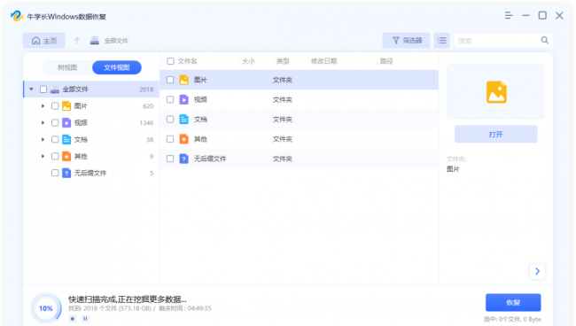
Task: Click the 无后缀文件 question icon in file list
Action: click(x=183, y=159)
